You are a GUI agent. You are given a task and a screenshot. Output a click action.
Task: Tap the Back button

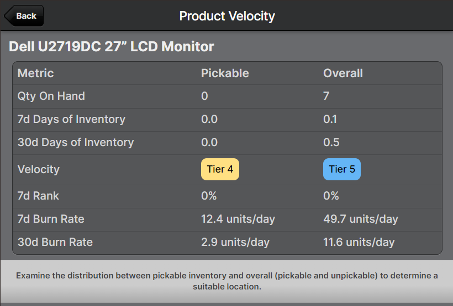[x=24, y=16]
